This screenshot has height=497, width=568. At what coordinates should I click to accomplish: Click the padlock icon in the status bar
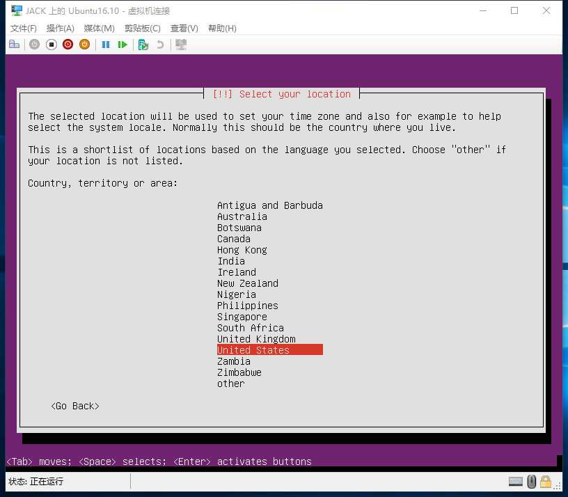pos(545,482)
